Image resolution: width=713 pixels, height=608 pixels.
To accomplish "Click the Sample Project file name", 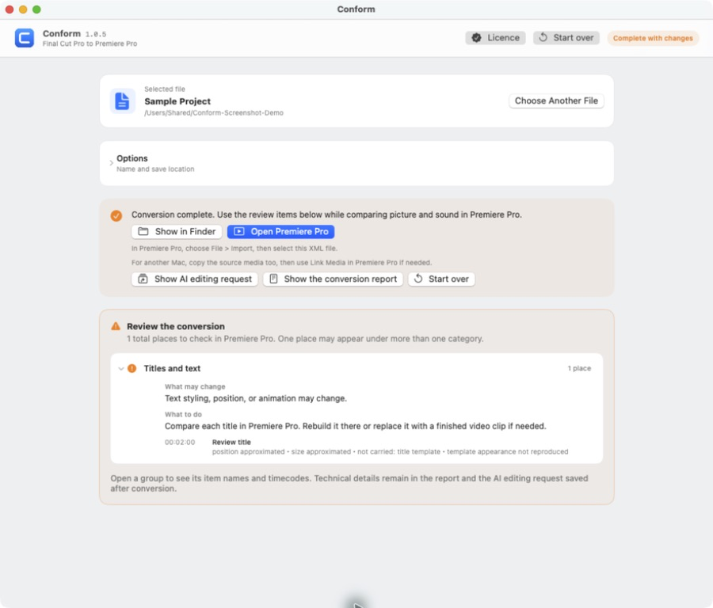I will [177, 101].
